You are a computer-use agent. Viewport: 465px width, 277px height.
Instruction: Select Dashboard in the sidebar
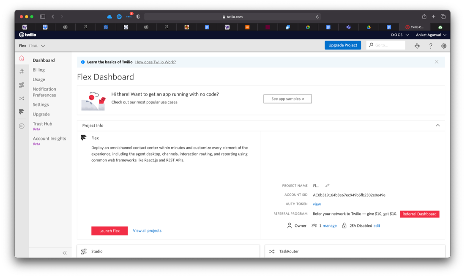44,60
